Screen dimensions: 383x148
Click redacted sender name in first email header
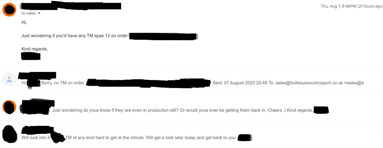71,6
